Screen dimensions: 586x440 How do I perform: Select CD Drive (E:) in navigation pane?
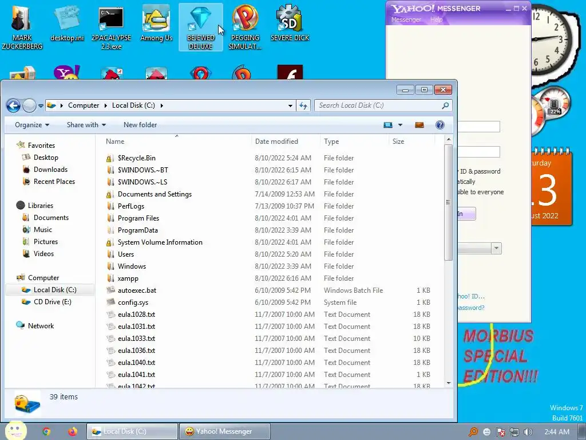point(52,302)
